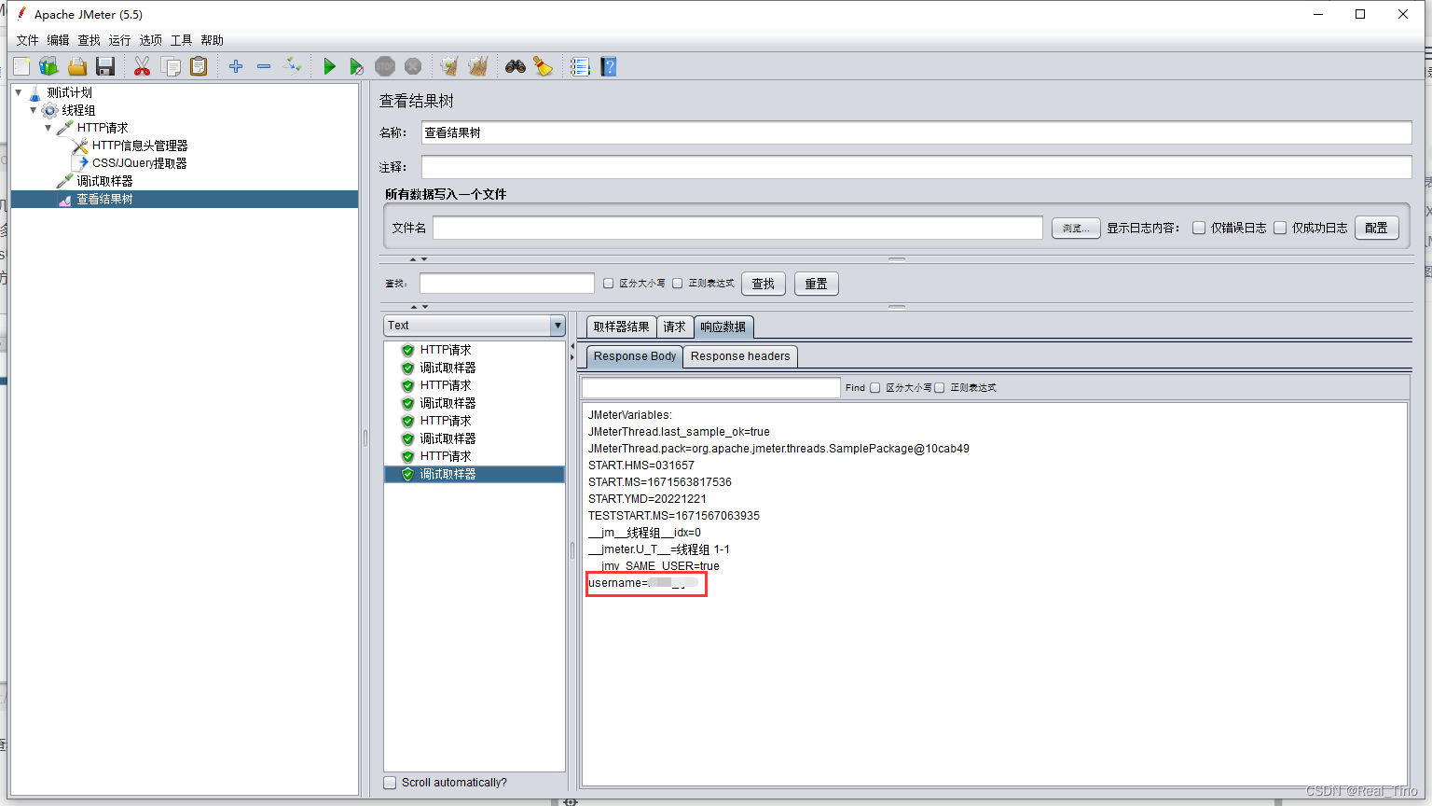Image resolution: width=1432 pixels, height=806 pixels.
Task: Click the response body Find input field
Action: [x=711, y=388]
